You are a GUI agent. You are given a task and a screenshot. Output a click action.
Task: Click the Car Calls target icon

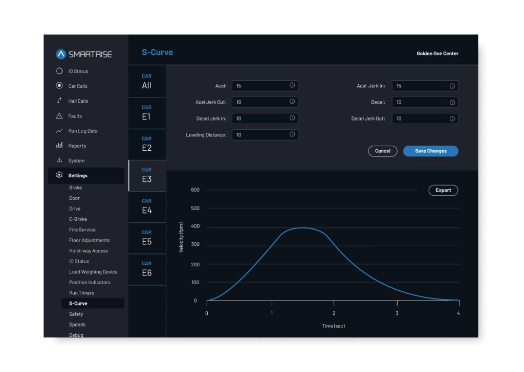pos(59,86)
